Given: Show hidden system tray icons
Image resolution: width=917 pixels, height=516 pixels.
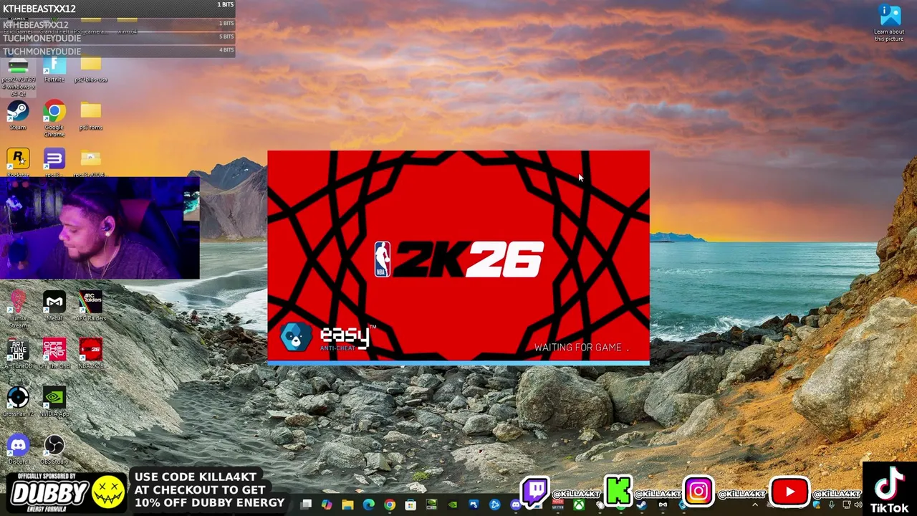Looking at the screenshot, I should point(754,505).
